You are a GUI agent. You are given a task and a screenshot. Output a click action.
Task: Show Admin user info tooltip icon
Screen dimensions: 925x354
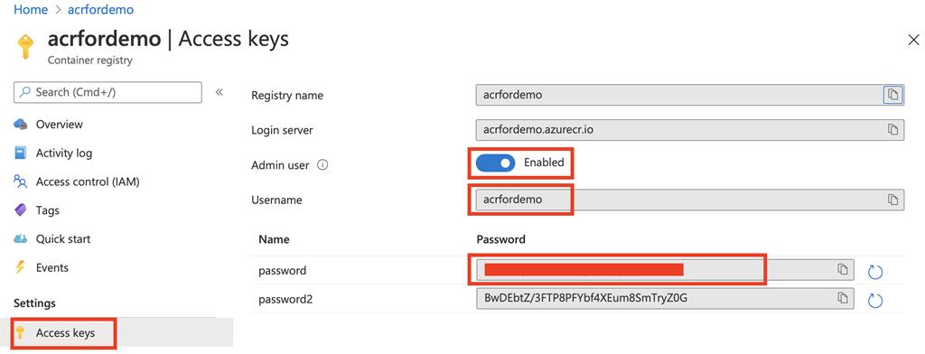click(x=322, y=165)
